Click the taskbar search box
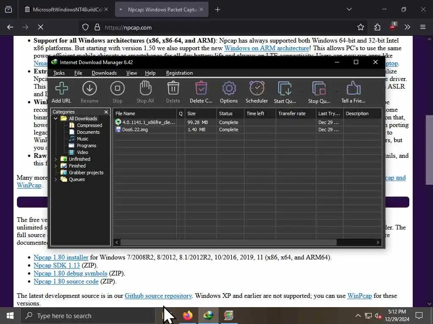Viewport: 433px width, 324px height. coord(88,316)
